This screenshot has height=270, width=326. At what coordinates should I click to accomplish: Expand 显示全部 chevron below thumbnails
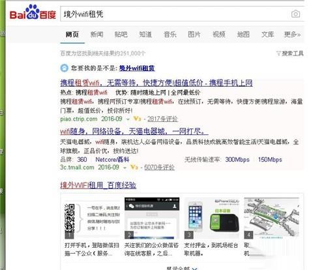pos(195,268)
